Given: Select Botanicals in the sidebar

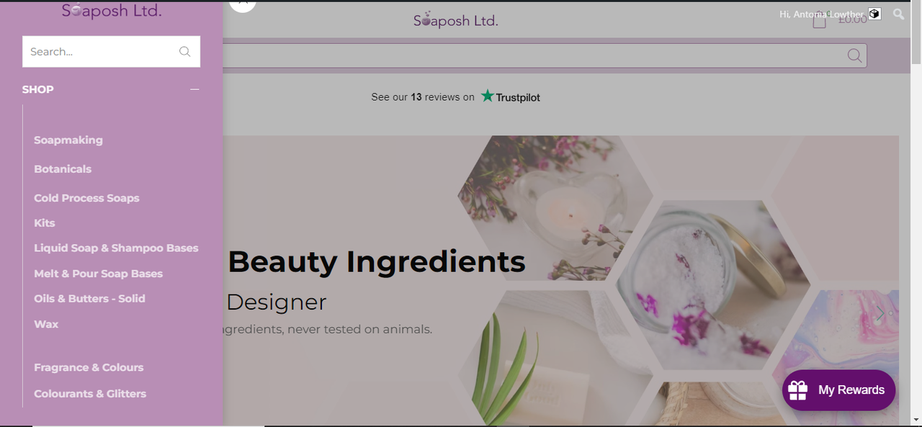Looking at the screenshot, I should coord(63,168).
